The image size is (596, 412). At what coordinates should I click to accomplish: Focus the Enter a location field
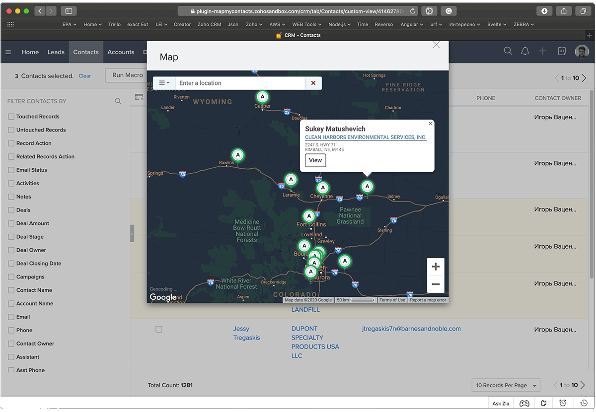tap(240, 83)
